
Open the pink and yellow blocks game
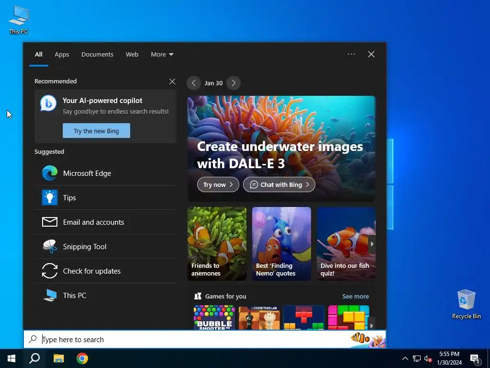[x=348, y=317]
